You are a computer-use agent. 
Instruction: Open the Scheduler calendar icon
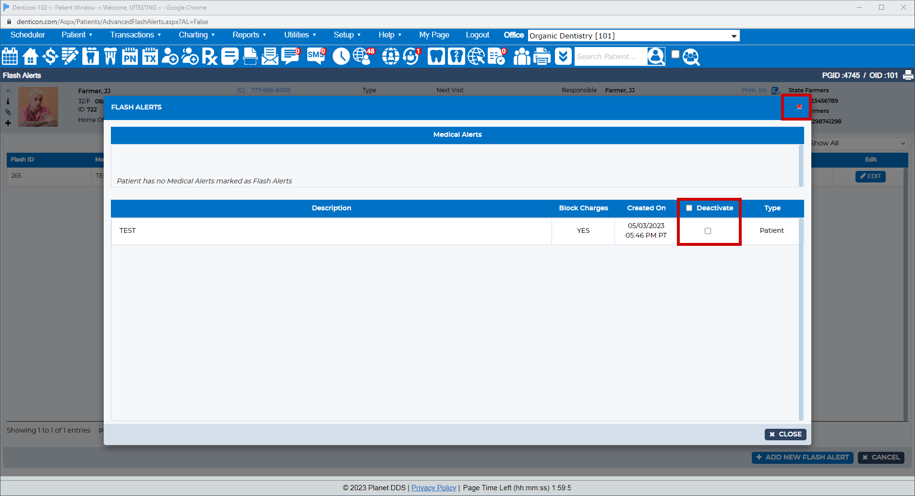click(x=10, y=56)
